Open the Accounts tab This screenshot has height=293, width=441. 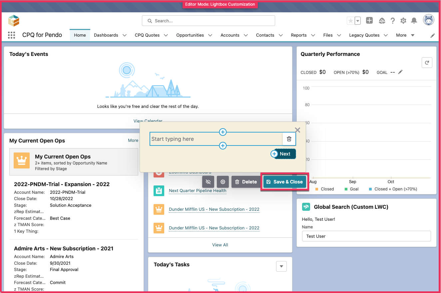click(230, 35)
